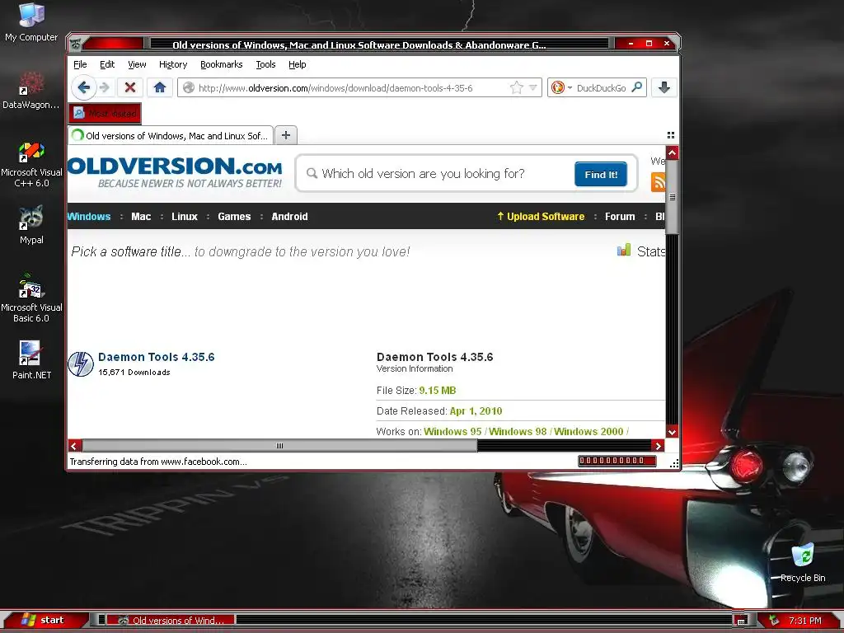This screenshot has height=633, width=844.
Task: Go to the browser home page icon
Action: [159, 87]
